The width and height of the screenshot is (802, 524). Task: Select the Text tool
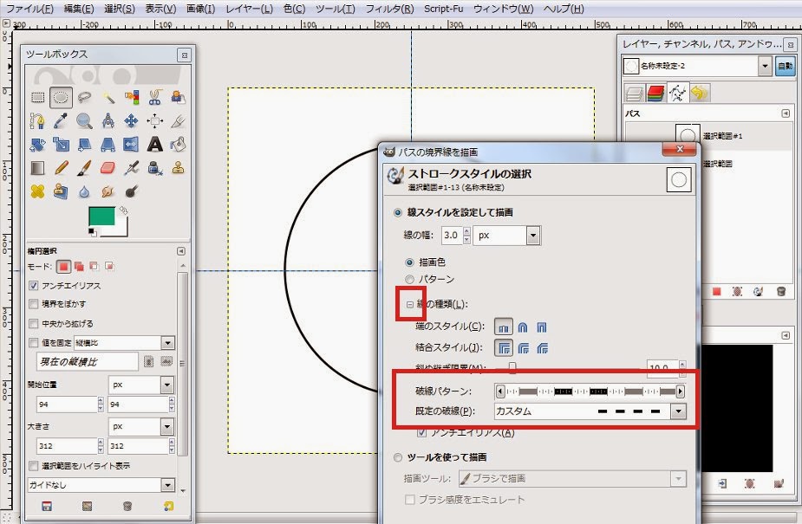point(154,144)
